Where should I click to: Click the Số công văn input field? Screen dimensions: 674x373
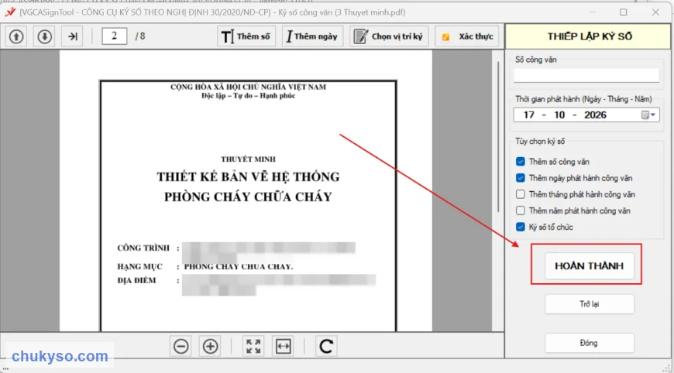coord(586,75)
